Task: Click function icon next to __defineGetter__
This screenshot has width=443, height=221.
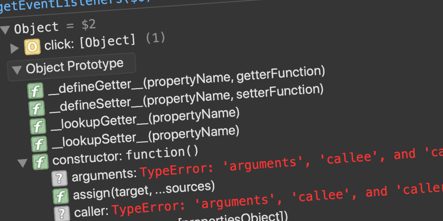Action: click(x=35, y=91)
